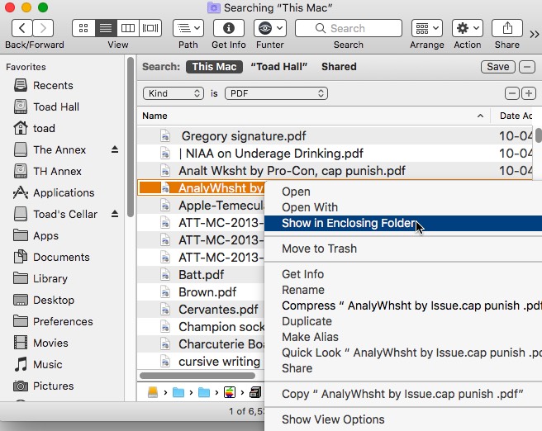The height and width of the screenshot is (431, 542).
Task: Open the Action gear menu
Action: 468,28
